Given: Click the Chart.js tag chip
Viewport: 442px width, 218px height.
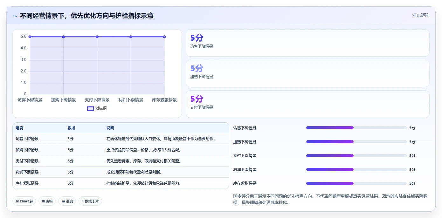Looking at the screenshot, I should click(24, 201).
